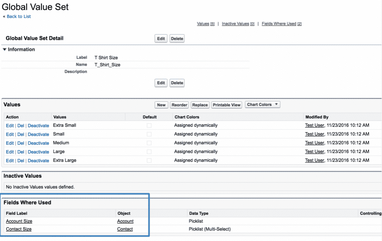Click the Replace button
Screen dimensions: 382x241
pyautogui.click(x=200, y=105)
